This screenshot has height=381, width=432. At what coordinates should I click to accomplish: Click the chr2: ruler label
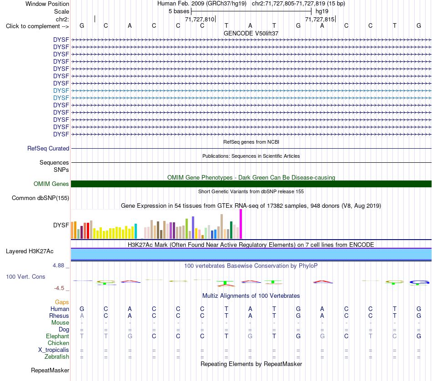pyautogui.click(x=62, y=19)
